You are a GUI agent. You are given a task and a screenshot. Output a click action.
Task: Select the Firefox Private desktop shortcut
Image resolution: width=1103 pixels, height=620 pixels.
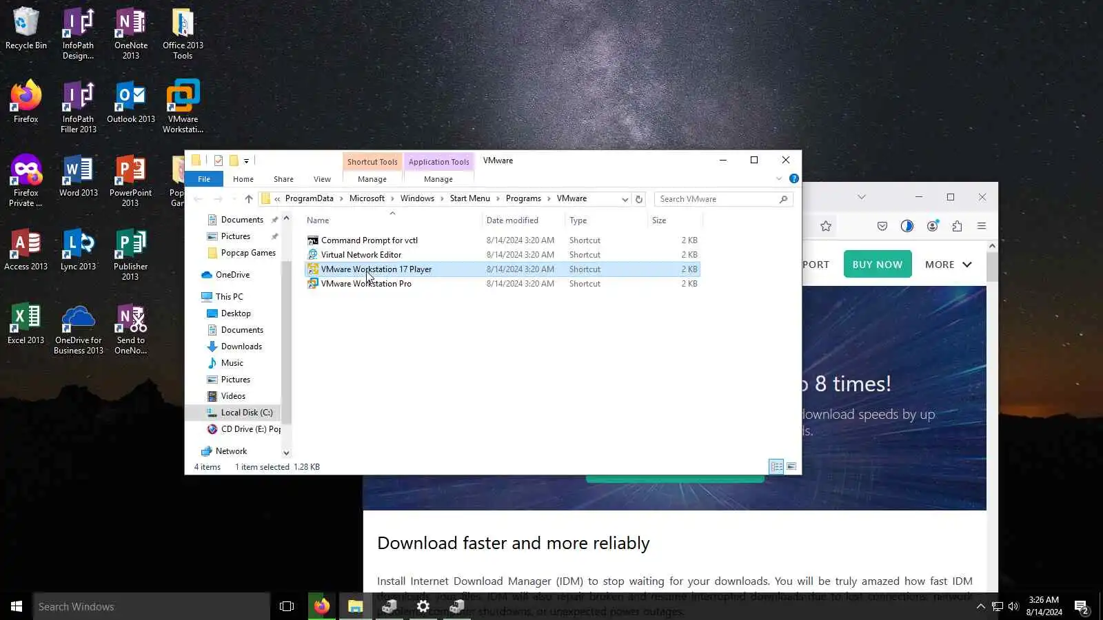(x=26, y=180)
